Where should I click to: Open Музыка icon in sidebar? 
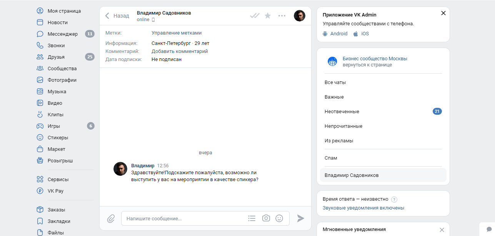tap(40, 91)
